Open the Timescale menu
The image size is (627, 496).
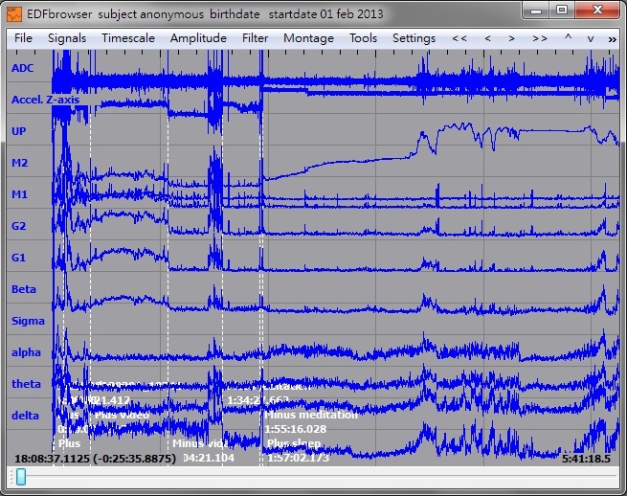click(x=128, y=38)
